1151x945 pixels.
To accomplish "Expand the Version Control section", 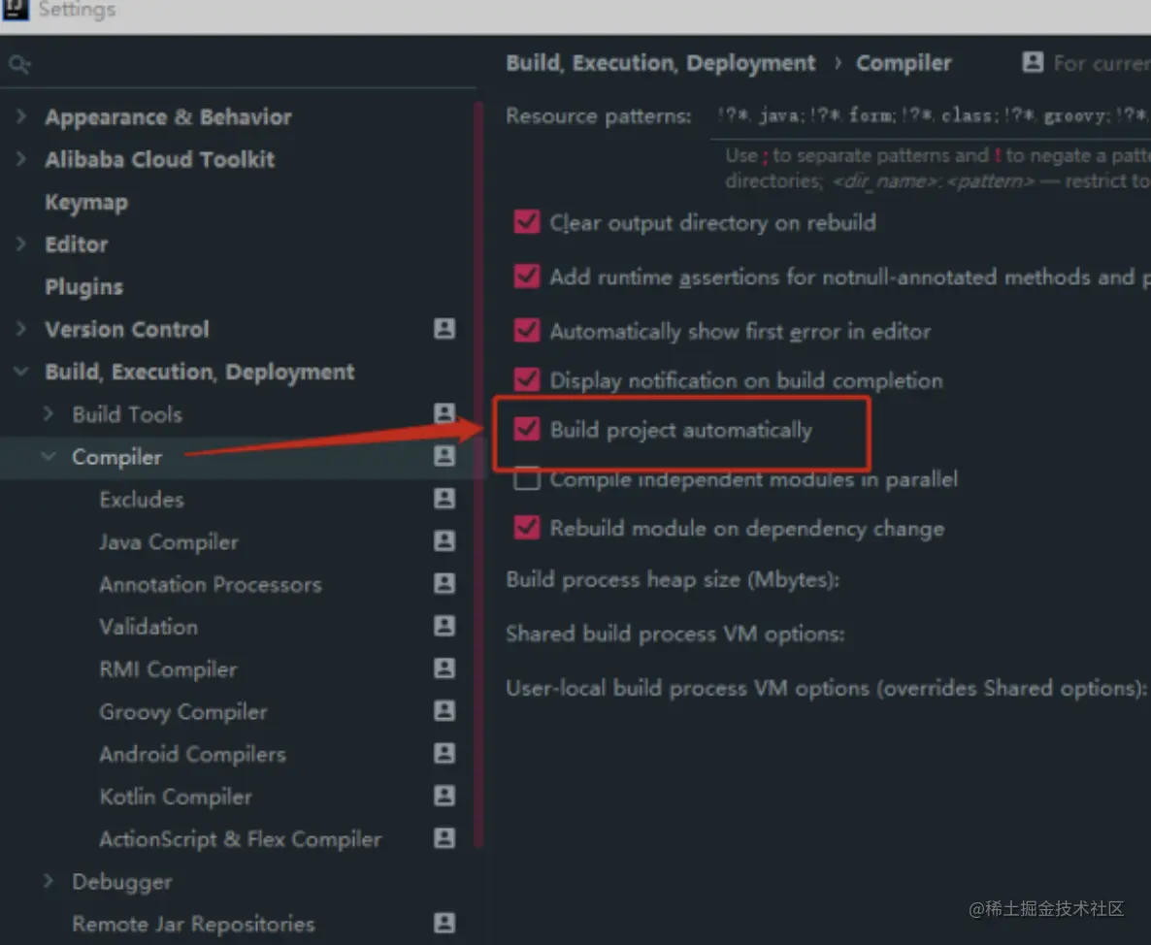I will pos(20,329).
